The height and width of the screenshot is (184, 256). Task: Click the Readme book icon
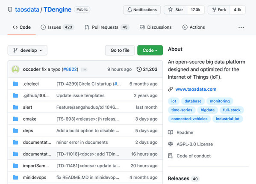(x=171, y=132)
